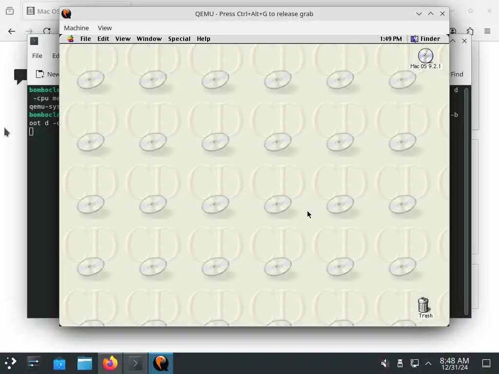Viewport: 499px width, 374px height.
Task: Click the Find button in terminal window
Action: click(x=457, y=74)
